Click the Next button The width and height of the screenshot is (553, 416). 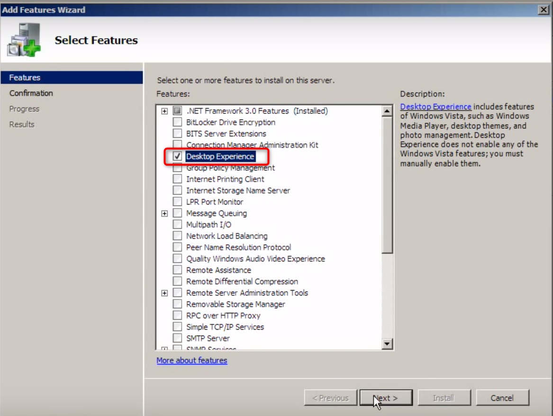pos(386,398)
